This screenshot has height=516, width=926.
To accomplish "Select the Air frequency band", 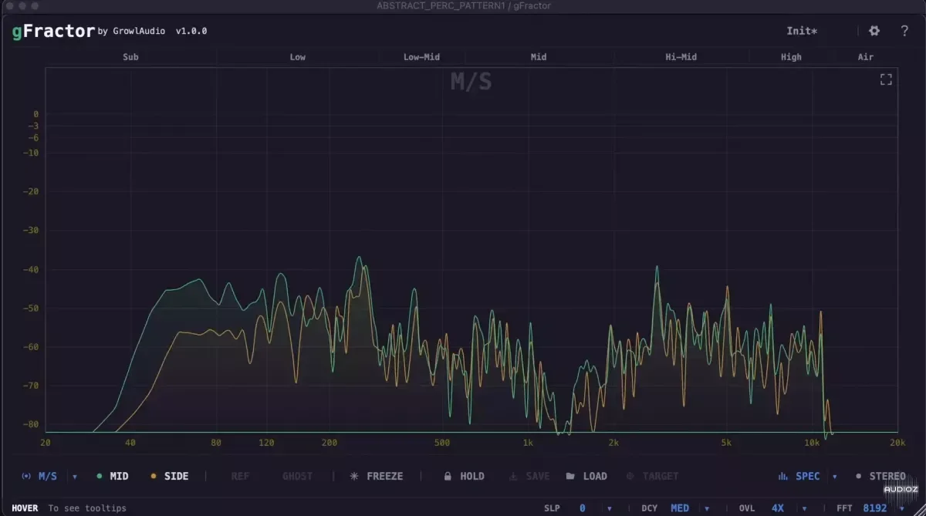I will [866, 56].
